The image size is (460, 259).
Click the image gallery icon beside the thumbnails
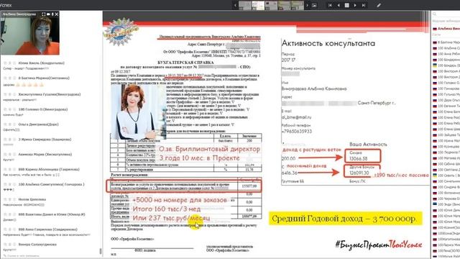point(314,5)
